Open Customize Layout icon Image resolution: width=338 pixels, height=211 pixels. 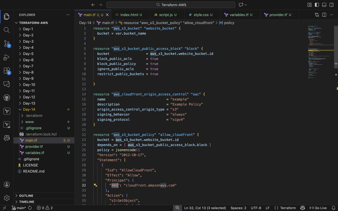click(310, 5)
